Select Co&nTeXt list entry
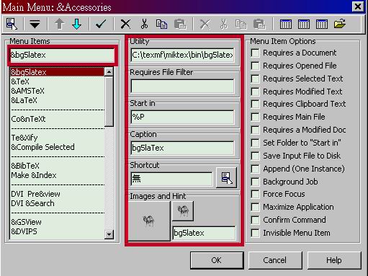 pos(57,119)
